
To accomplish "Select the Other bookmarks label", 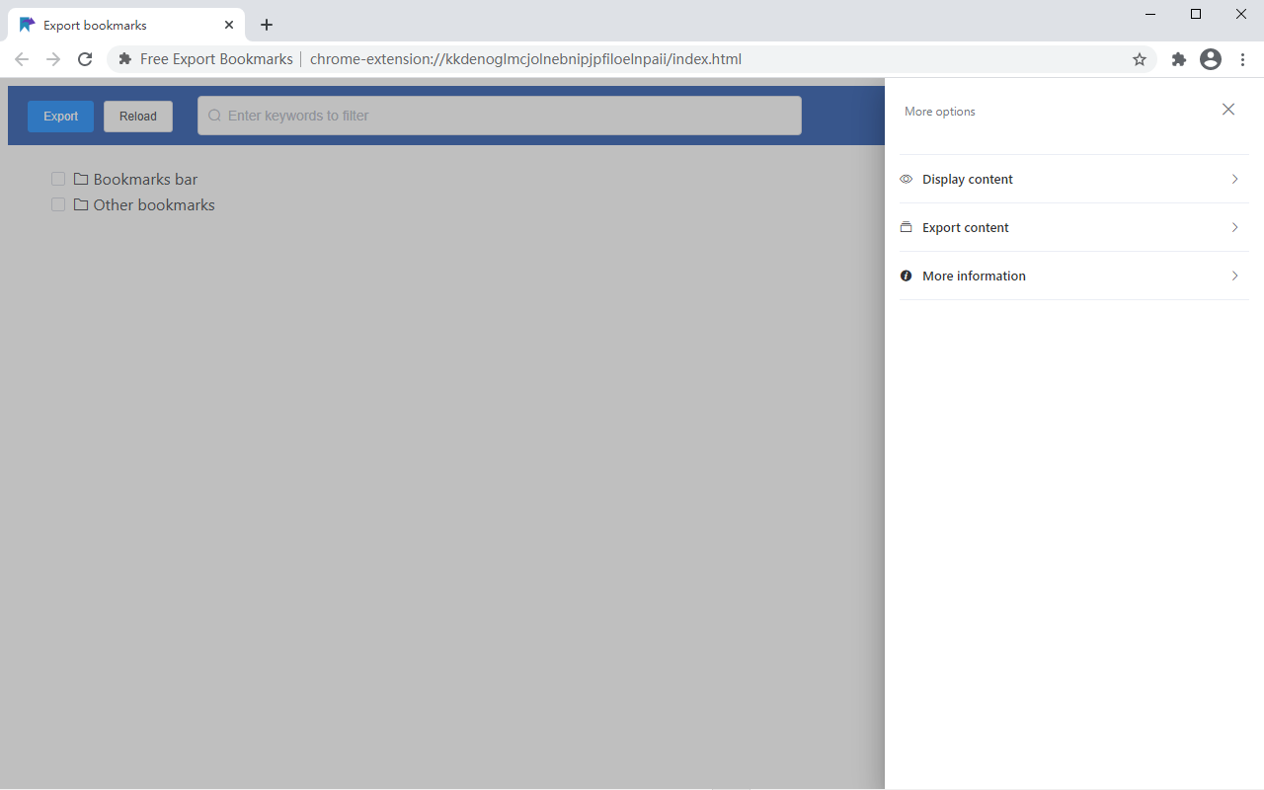I will click(x=154, y=204).
